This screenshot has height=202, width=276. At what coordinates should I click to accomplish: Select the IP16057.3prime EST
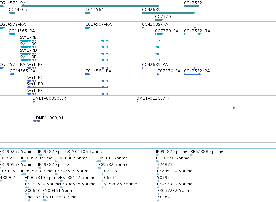coord(24,161)
